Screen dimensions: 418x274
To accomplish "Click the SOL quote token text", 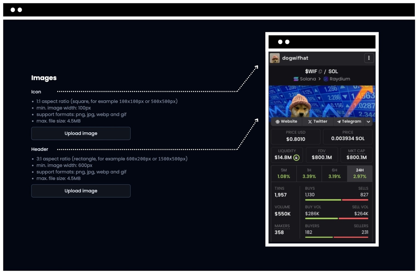I will (x=333, y=72).
